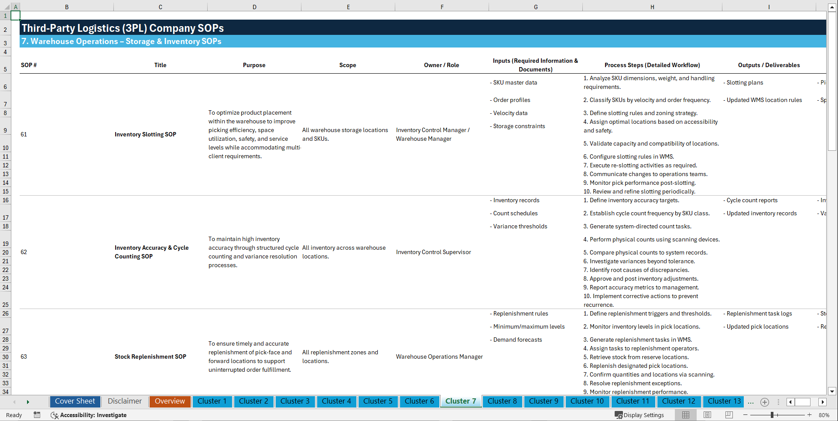Select the Normal view icon in status bar
The image size is (838, 421).
(685, 415)
